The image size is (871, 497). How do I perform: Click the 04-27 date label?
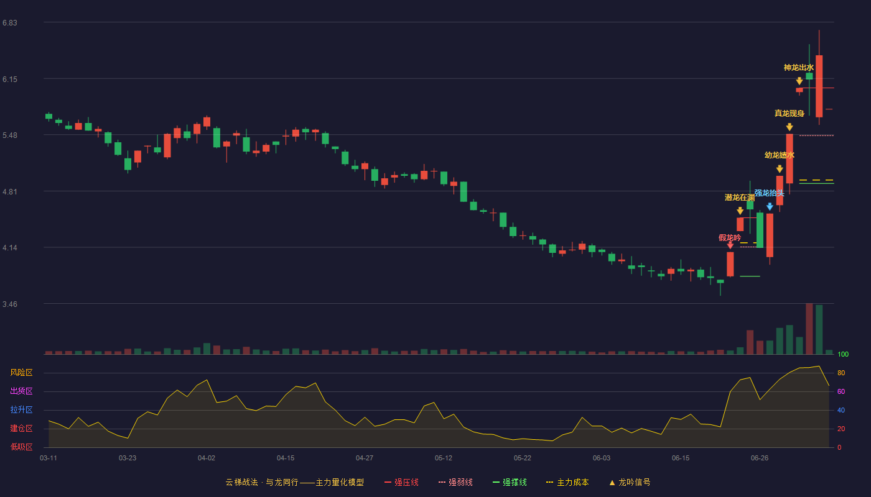click(365, 458)
